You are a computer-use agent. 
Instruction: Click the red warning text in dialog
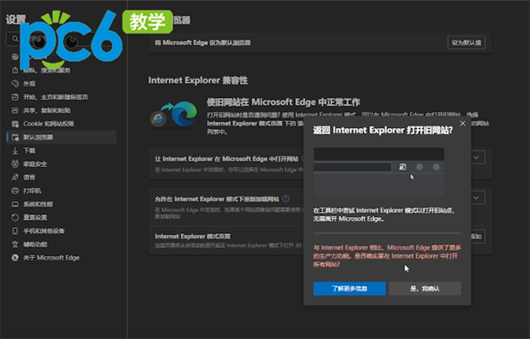pos(387,256)
